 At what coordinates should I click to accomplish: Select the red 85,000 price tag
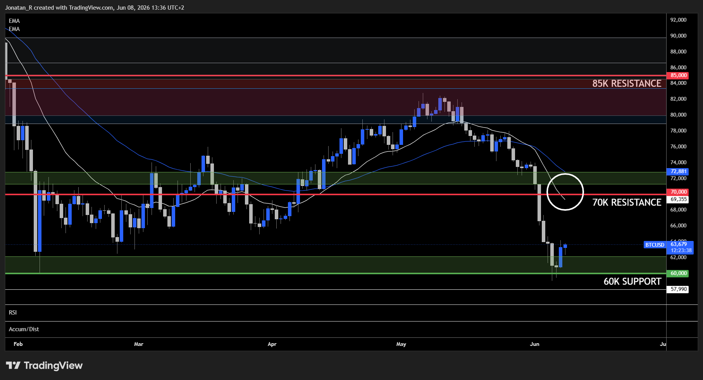pos(677,76)
